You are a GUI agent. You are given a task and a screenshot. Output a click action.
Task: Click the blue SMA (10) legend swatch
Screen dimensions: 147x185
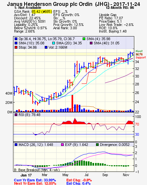coord(16,43)
